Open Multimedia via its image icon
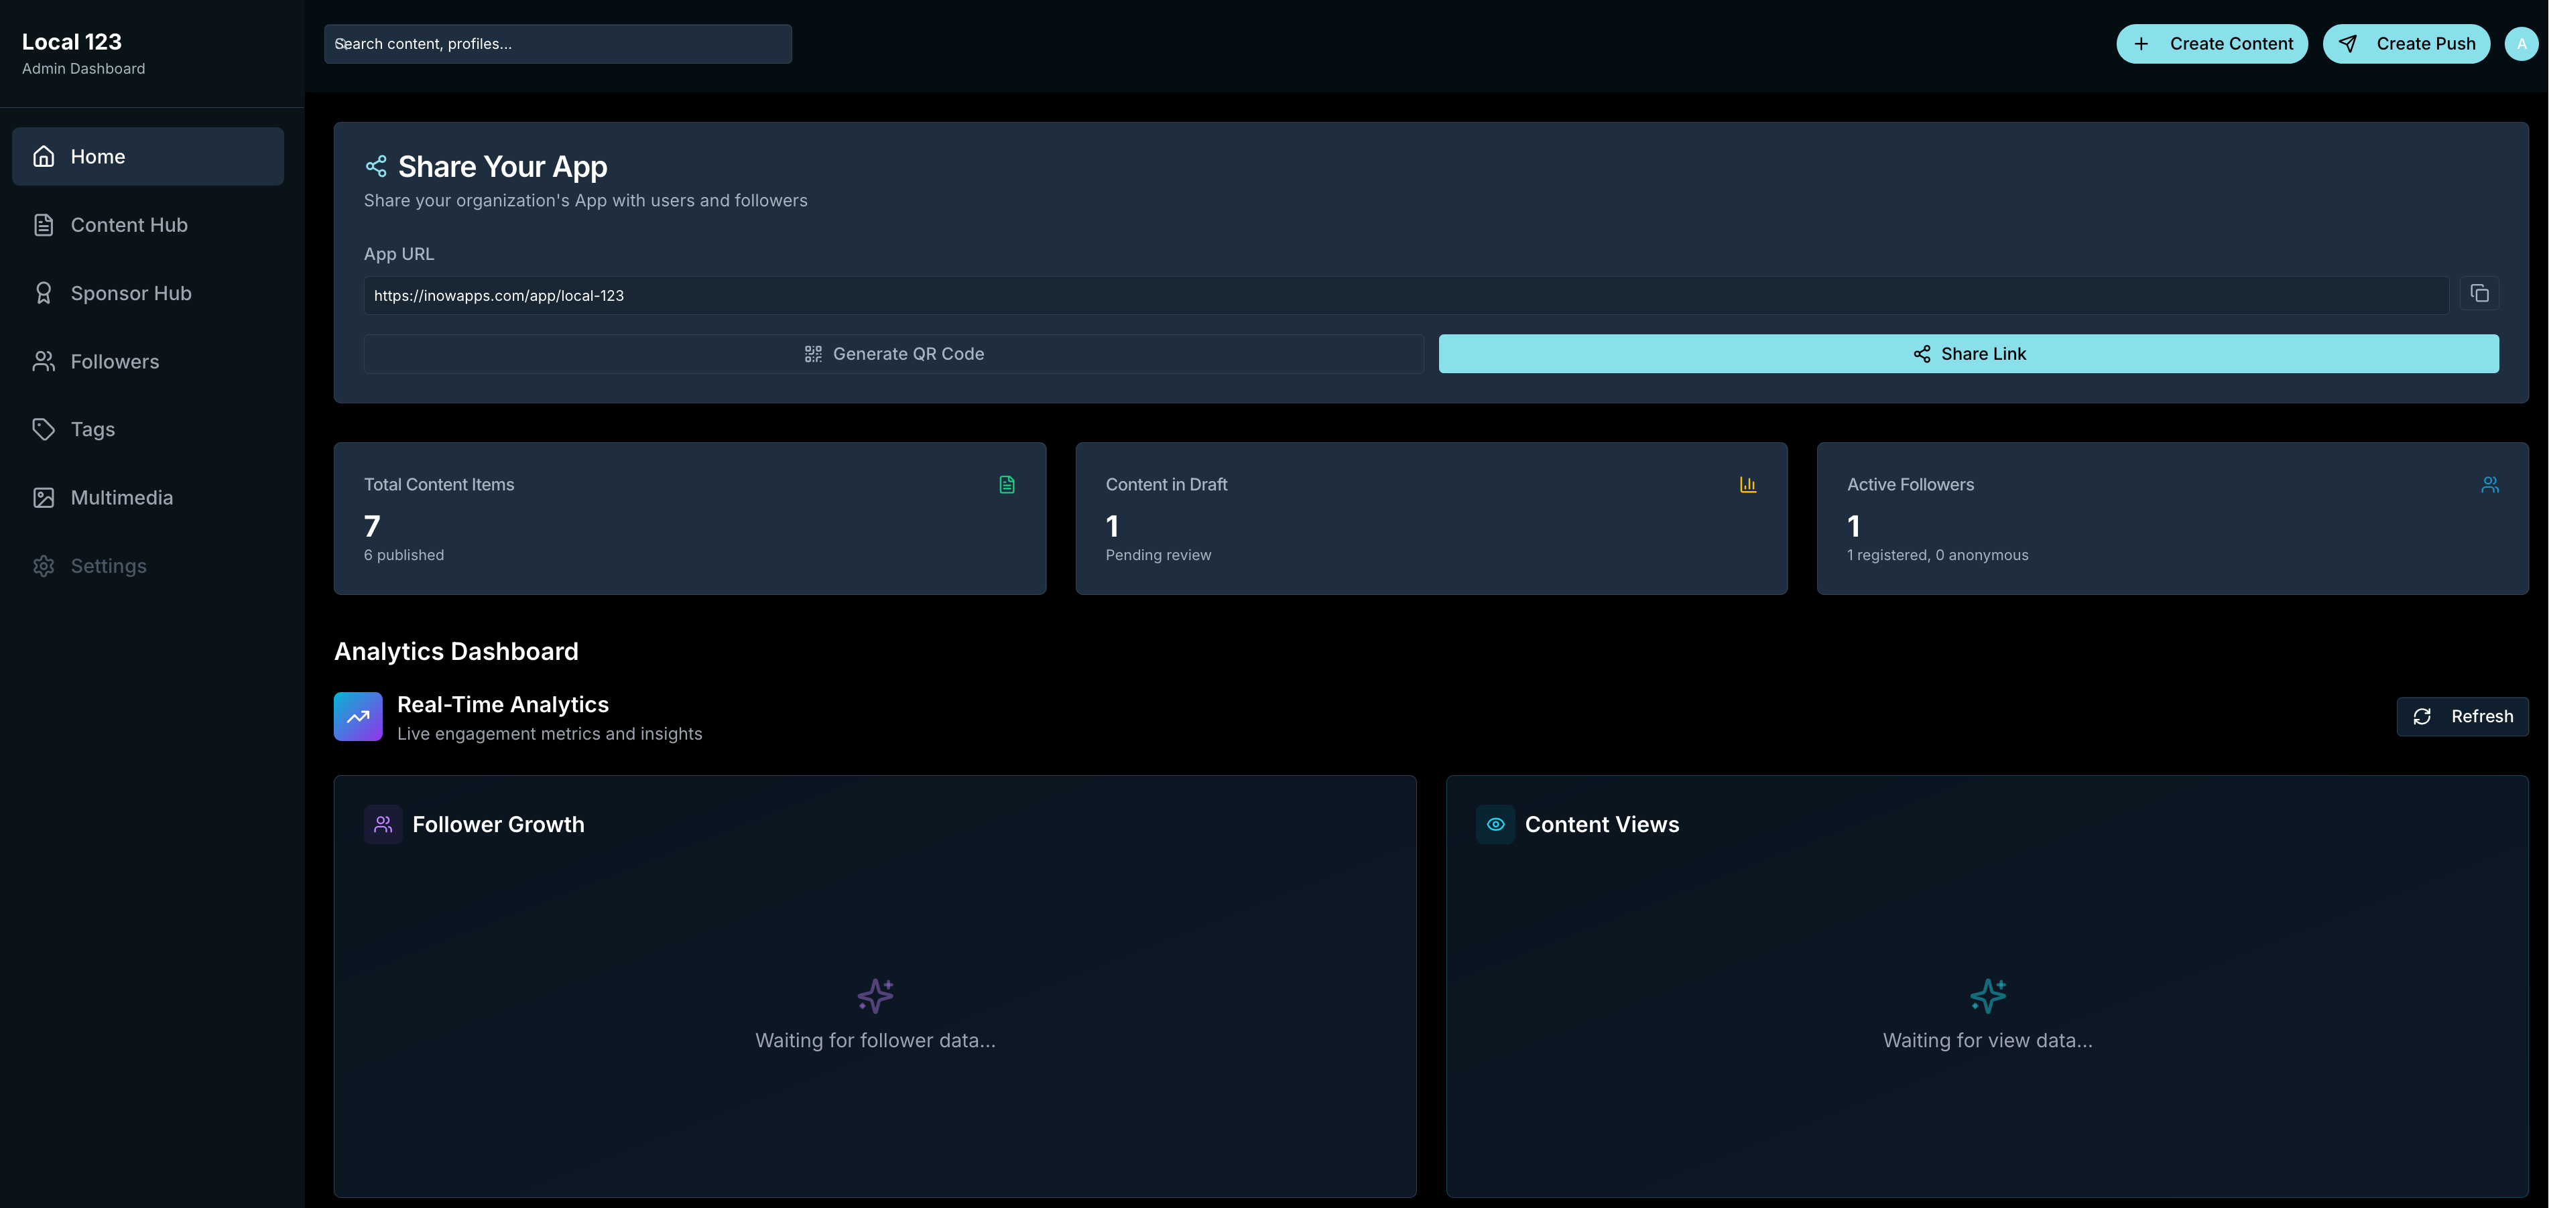2549x1208 pixels. (44, 496)
